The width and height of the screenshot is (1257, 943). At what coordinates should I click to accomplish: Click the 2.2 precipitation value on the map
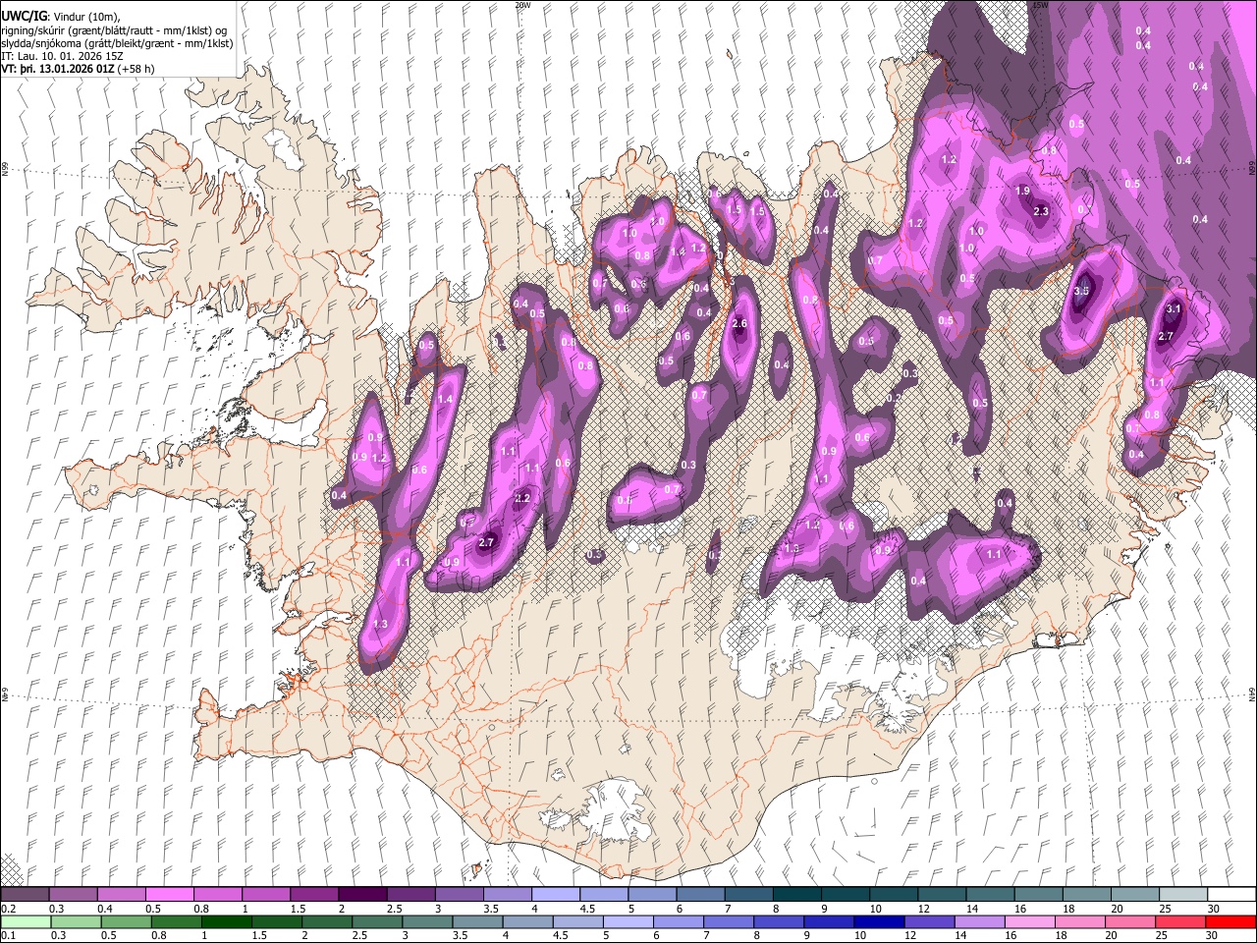pos(522,499)
